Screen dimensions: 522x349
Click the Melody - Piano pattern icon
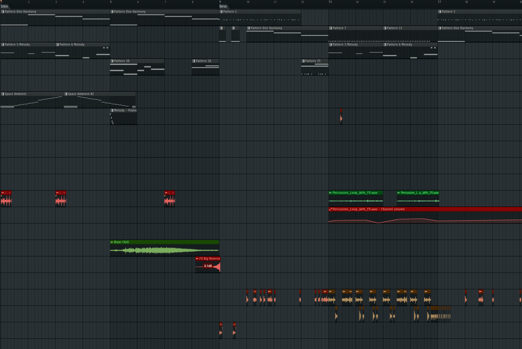click(x=112, y=110)
